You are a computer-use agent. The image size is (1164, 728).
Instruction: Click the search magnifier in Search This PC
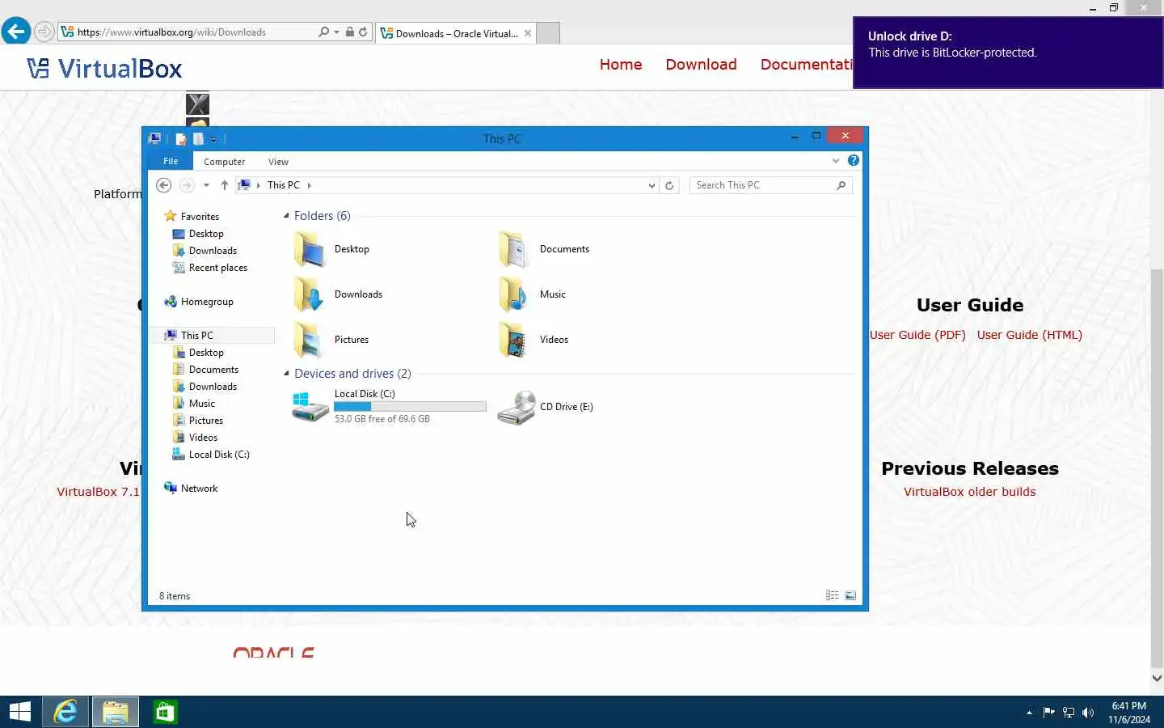click(x=841, y=185)
